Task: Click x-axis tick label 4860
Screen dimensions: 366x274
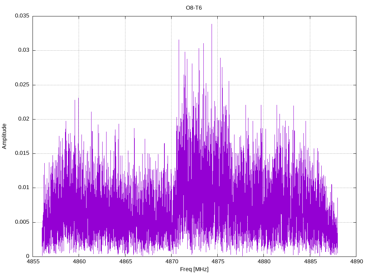Action: pyautogui.click(x=79, y=262)
